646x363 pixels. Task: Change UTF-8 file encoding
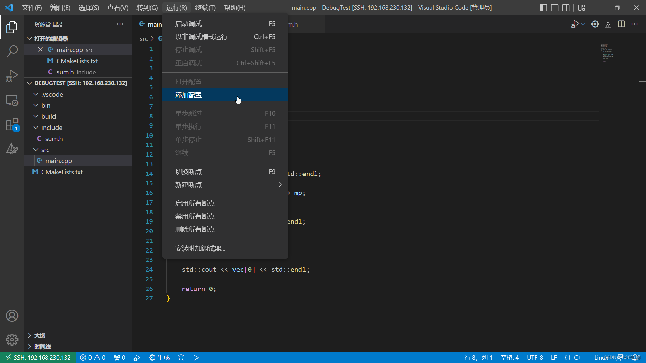pos(535,357)
